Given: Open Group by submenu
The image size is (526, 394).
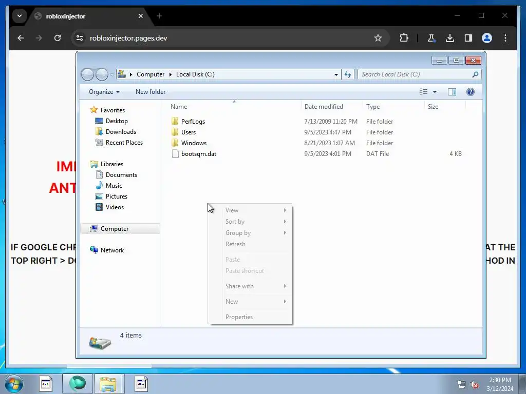Looking at the screenshot, I should 250,233.
